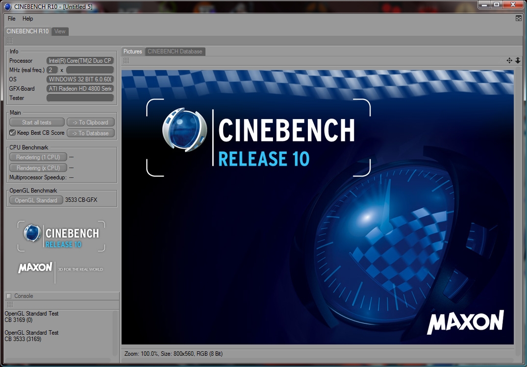Viewport: 527px width, 367px height.
Task: Minimize the CINEBENCH R10 window
Action: [x=485, y=5]
